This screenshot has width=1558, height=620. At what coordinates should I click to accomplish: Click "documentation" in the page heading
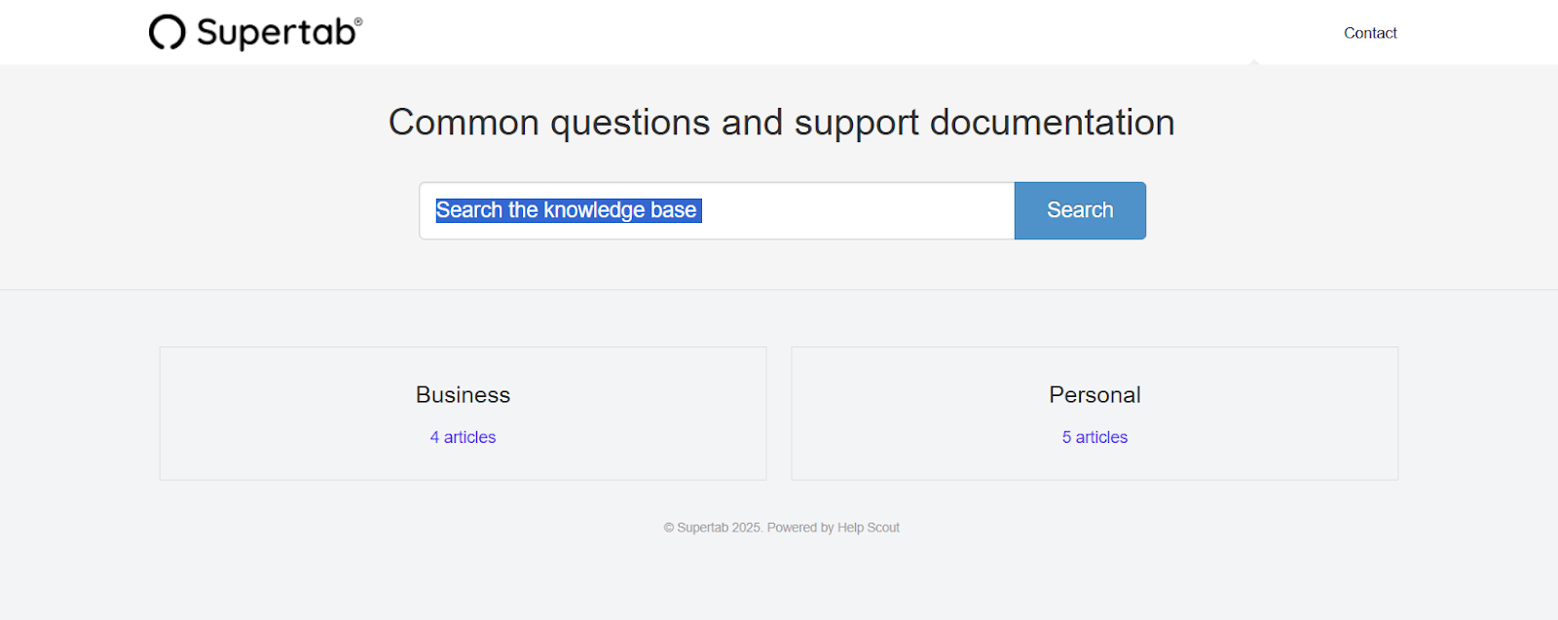[x=1052, y=123]
